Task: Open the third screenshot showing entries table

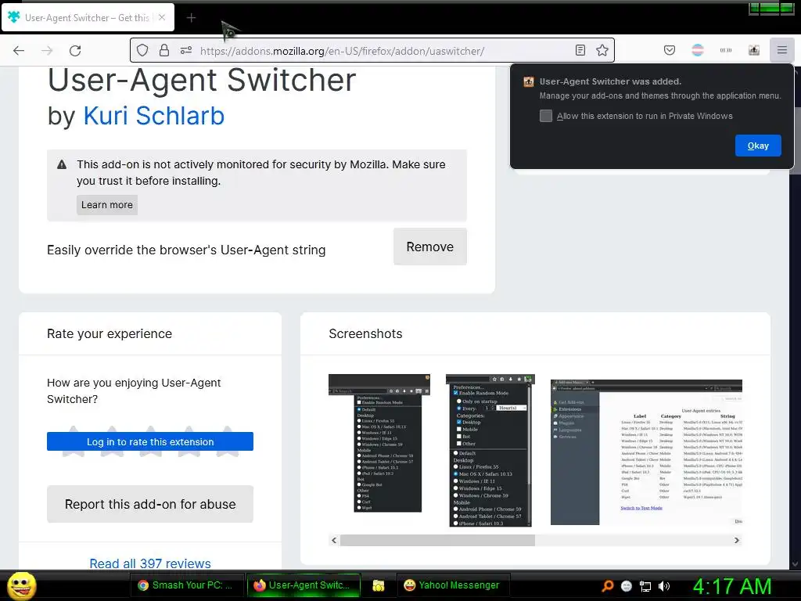Action: pos(646,452)
